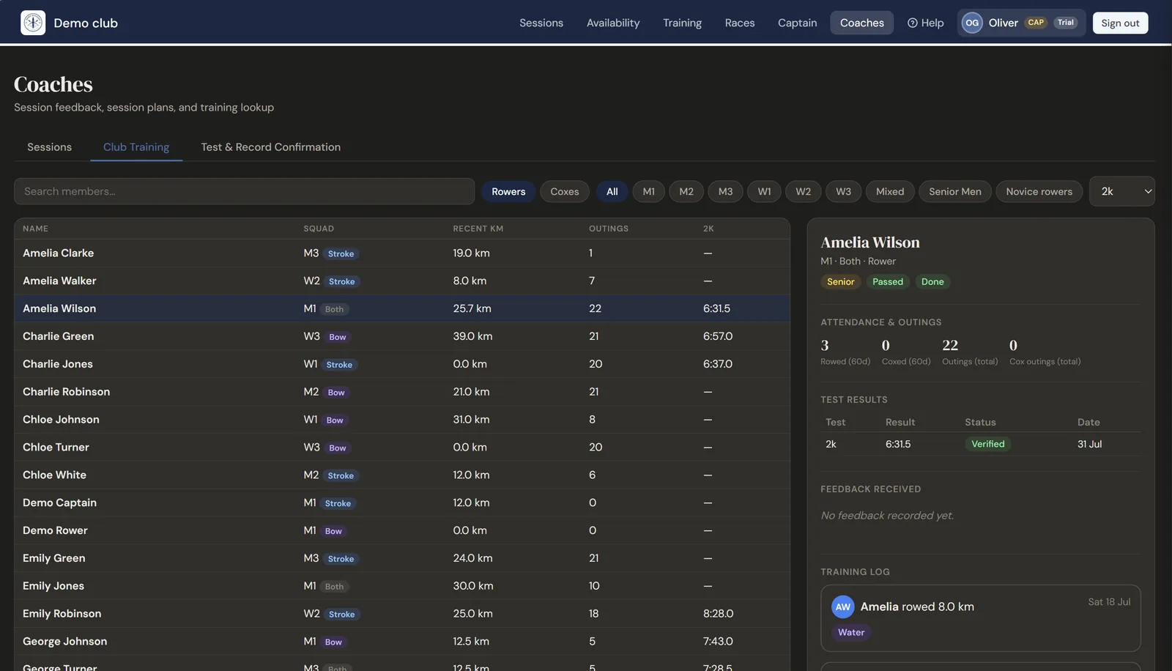
Task: Toggle the Coxes filter
Action: click(565, 192)
